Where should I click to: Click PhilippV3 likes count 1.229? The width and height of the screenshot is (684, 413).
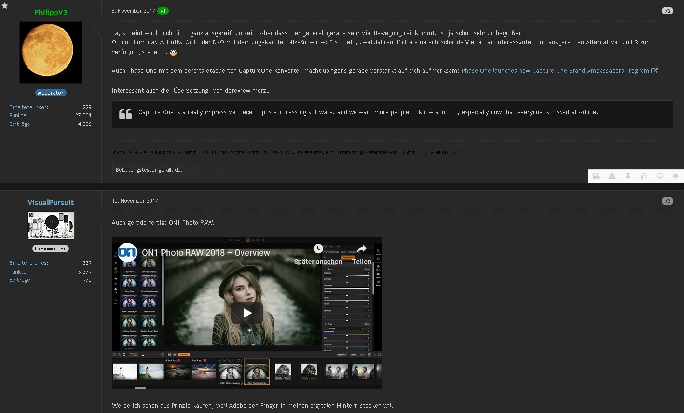pyautogui.click(x=85, y=107)
